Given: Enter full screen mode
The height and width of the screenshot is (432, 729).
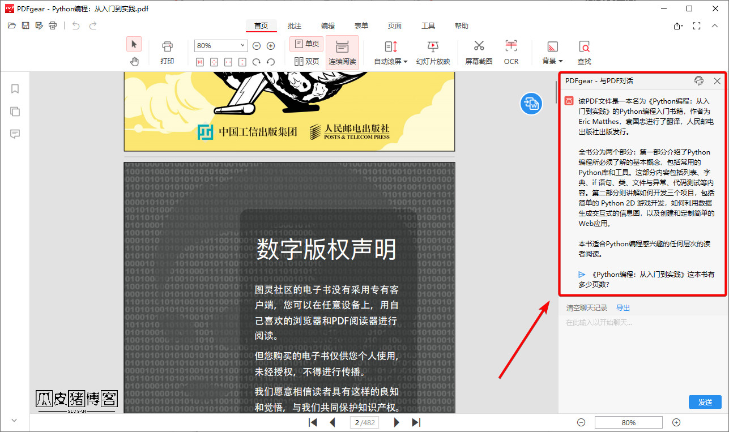Looking at the screenshot, I should [x=697, y=26].
